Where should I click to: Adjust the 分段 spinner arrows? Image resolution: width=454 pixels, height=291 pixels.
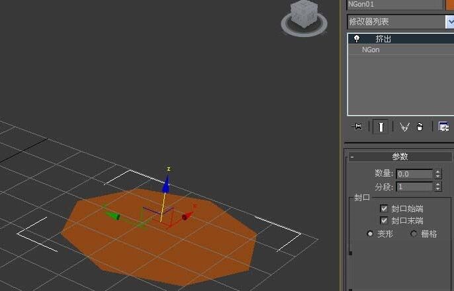tap(438, 187)
